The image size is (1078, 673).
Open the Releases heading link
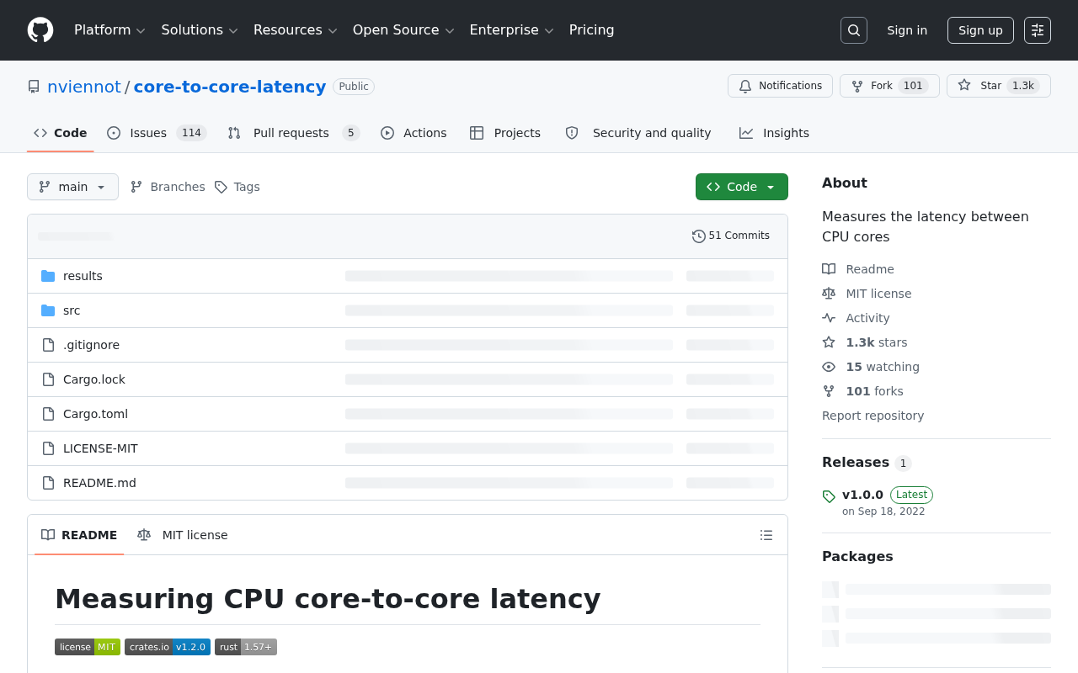coord(867,463)
